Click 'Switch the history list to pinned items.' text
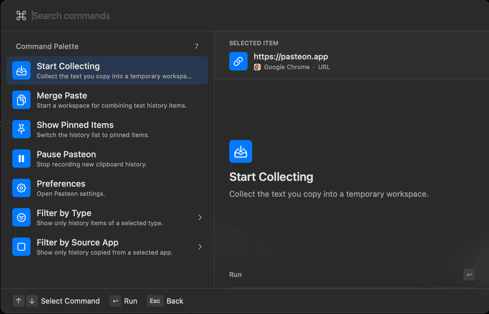 [x=93, y=135]
